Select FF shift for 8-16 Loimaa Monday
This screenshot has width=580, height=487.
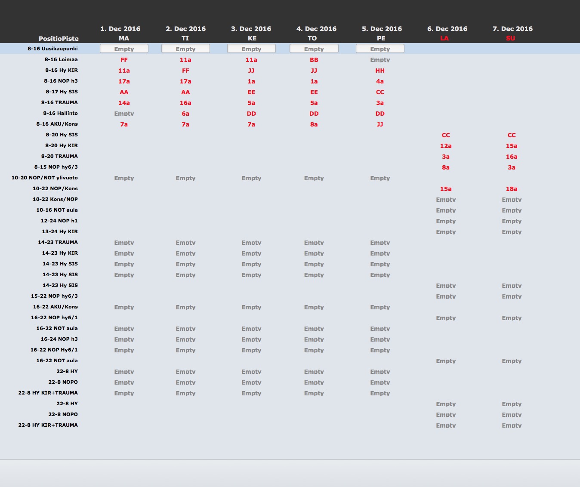click(x=124, y=60)
